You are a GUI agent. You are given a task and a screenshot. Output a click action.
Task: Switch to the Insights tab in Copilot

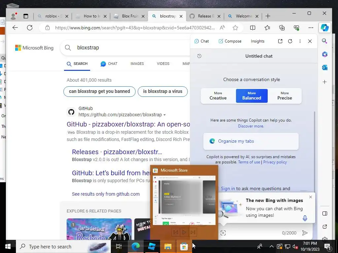(257, 41)
